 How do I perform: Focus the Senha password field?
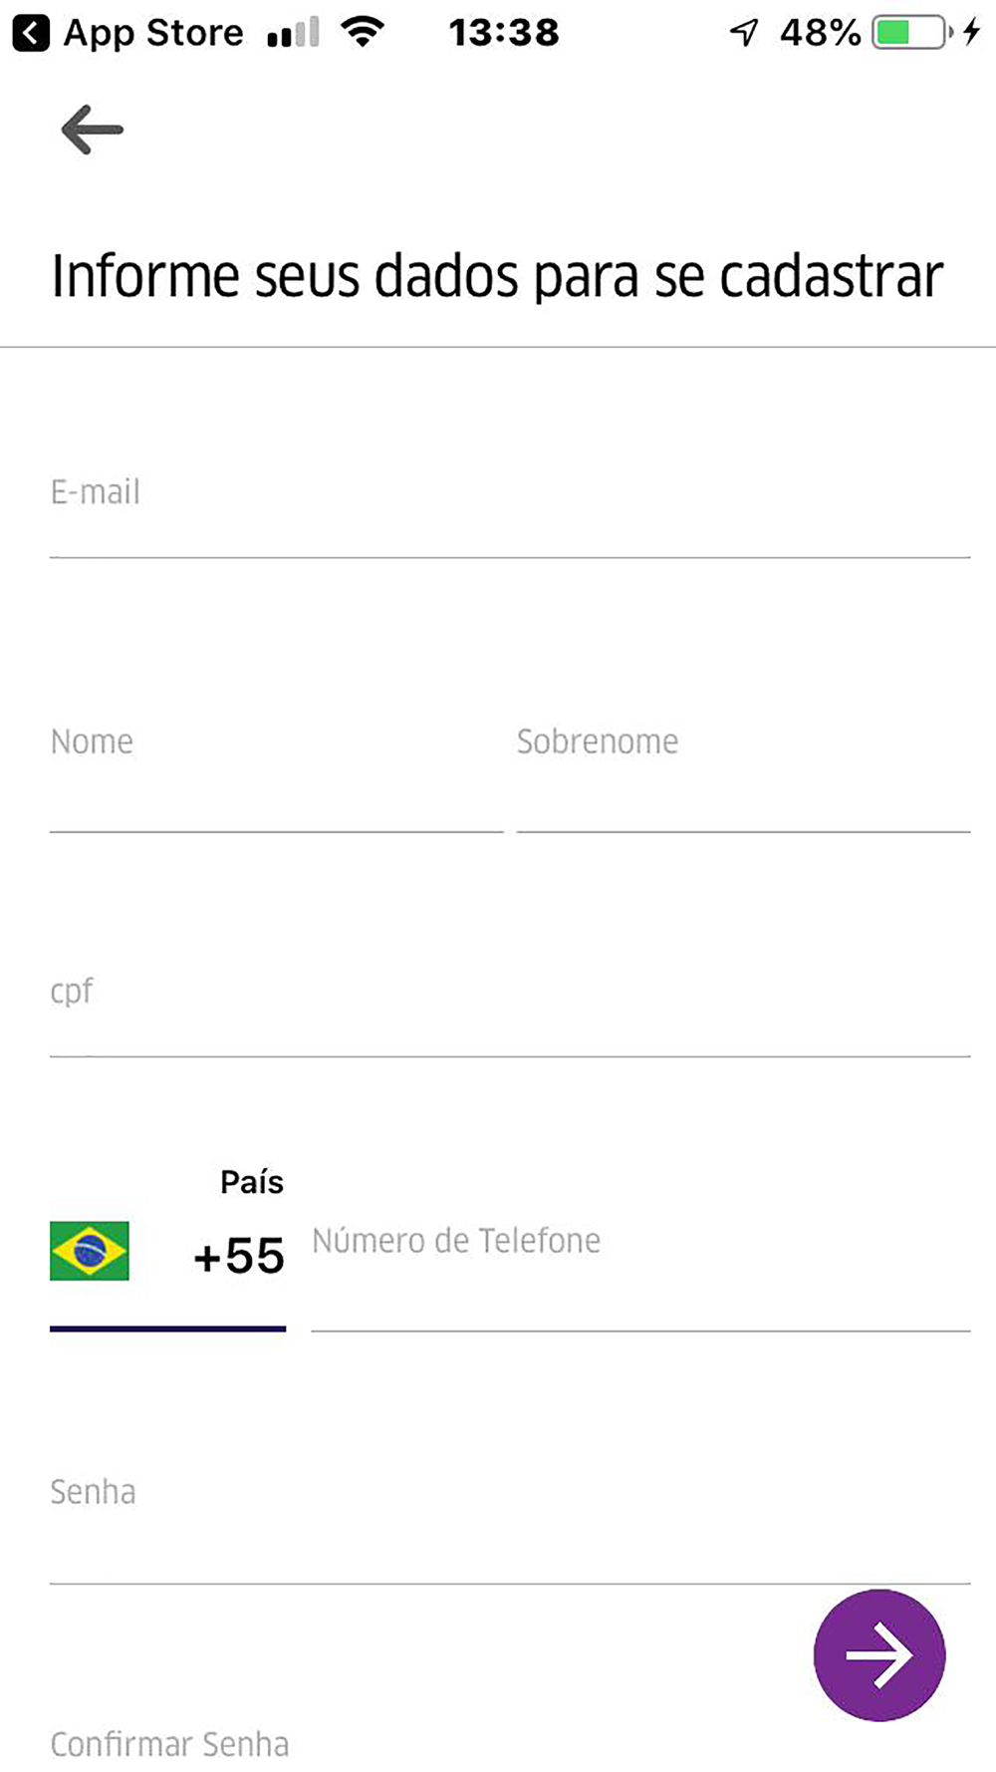pyautogui.click(x=508, y=1515)
